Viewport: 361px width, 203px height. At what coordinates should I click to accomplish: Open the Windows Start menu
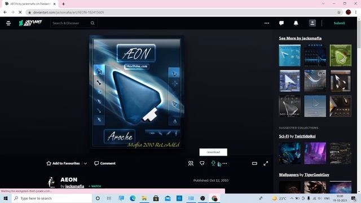pyautogui.click(x=6, y=198)
